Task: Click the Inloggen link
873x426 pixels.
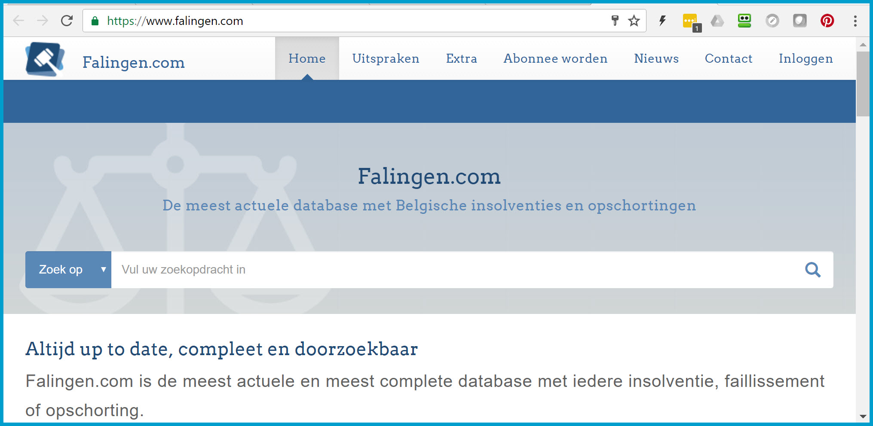Action: tap(806, 59)
